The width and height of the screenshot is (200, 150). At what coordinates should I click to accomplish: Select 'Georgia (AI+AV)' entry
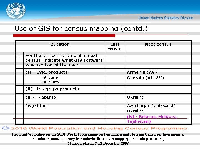coord(146,78)
